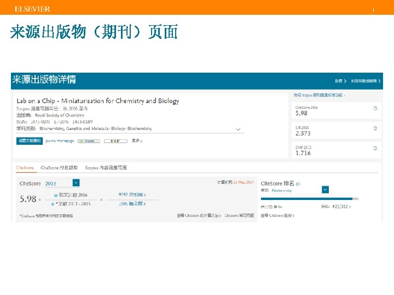Open the Biochemistry category dropdown
This screenshot has height=295, width=394.
coord(325,190)
